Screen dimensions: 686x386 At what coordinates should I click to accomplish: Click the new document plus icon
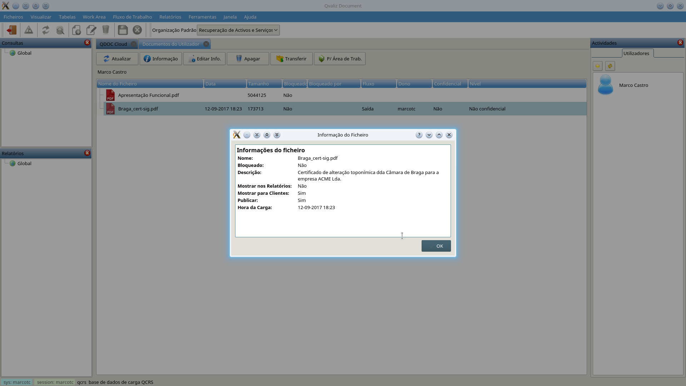pos(76,30)
